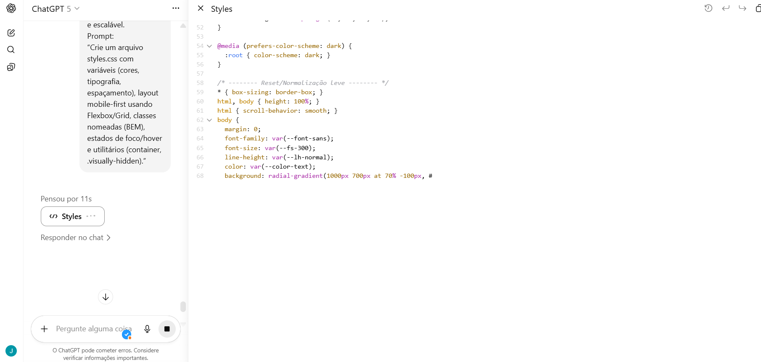Viewport: 761px width, 362px height.
Task: Close the Styles canvas panel
Action: (201, 8)
